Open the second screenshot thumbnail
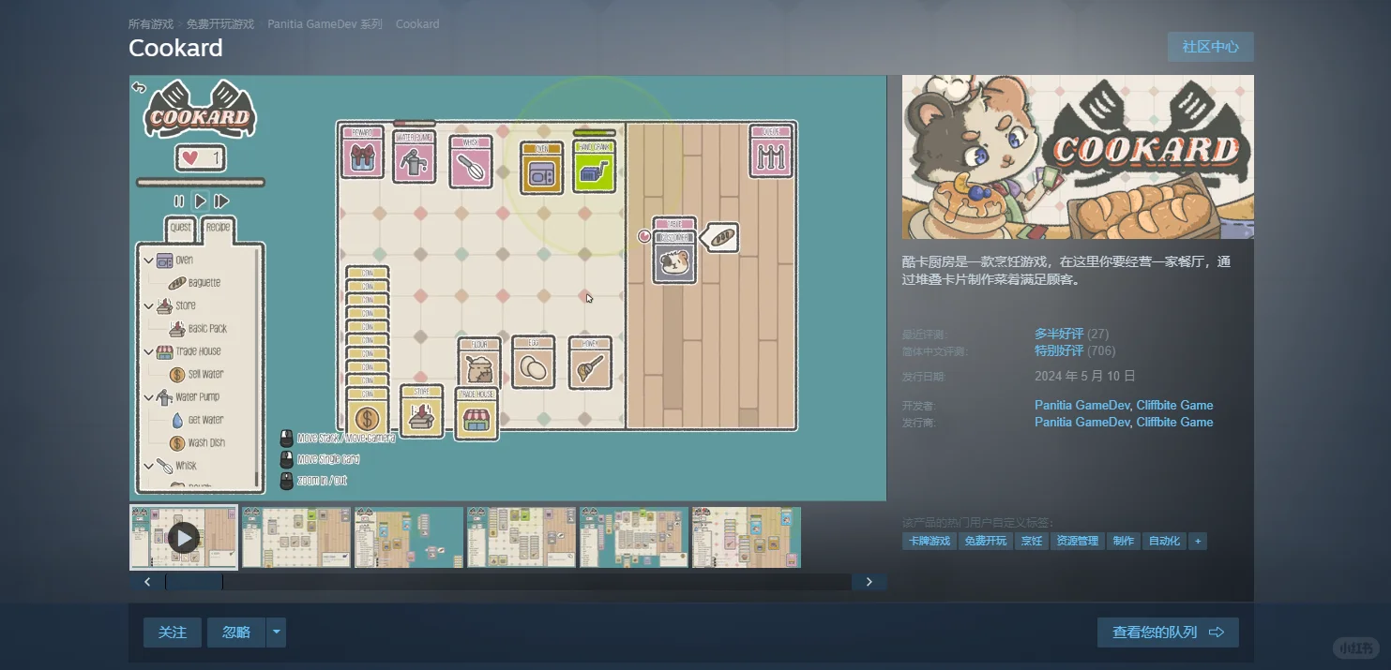This screenshot has height=670, width=1391. pos(296,538)
